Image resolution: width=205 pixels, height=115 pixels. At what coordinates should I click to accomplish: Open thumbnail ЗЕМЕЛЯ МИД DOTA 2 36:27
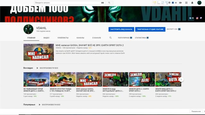168,80
